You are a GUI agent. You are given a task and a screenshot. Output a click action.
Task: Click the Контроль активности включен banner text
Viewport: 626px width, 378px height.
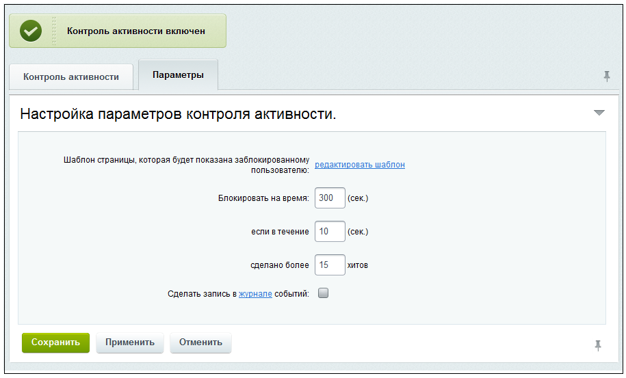pos(135,31)
